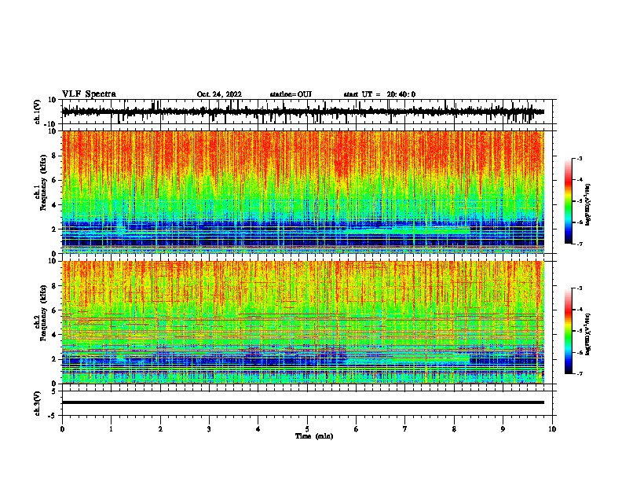The height and width of the screenshot is (481, 622).
Task: Click time axis tick label '5'
Action: tap(307, 429)
